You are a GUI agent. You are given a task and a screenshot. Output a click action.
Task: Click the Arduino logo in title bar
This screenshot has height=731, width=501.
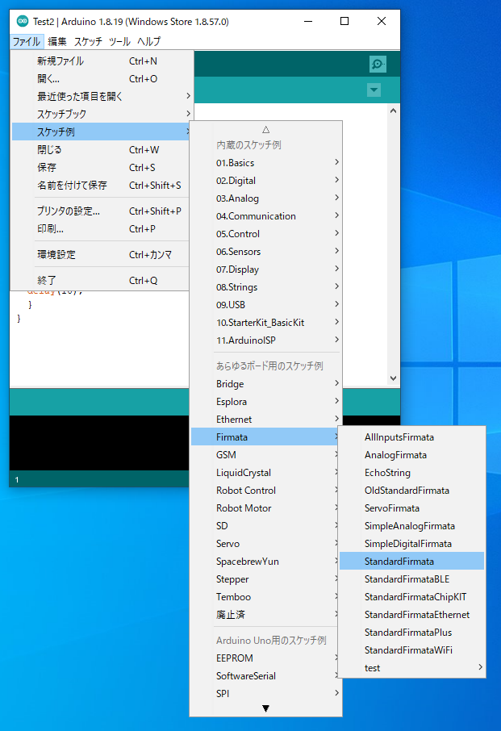(x=22, y=21)
